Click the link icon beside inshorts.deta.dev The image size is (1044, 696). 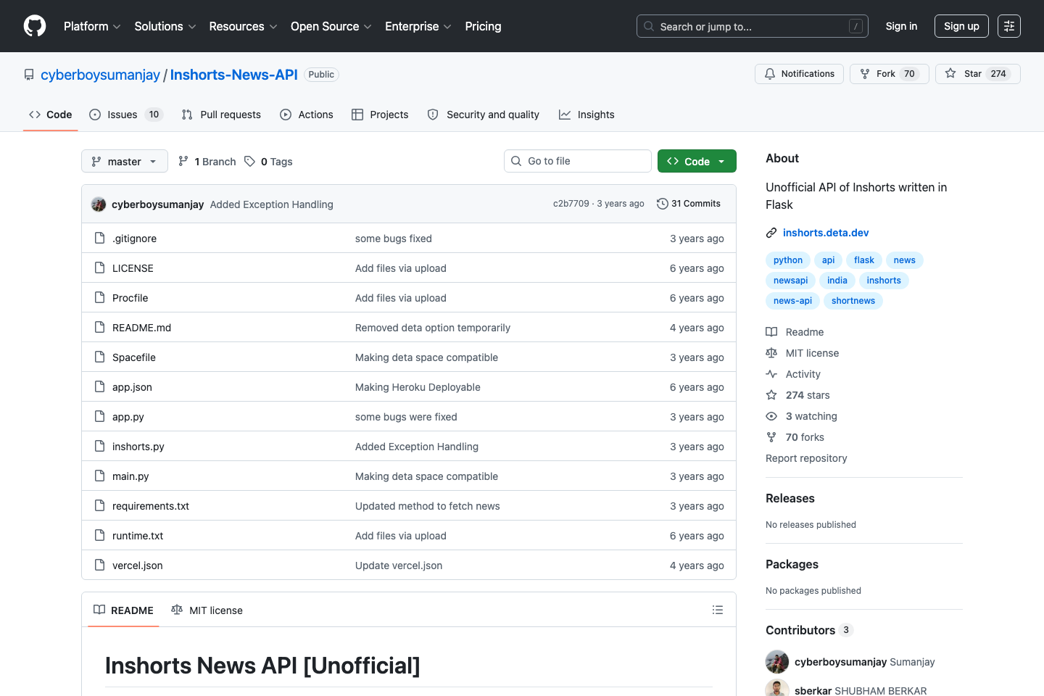tap(771, 233)
